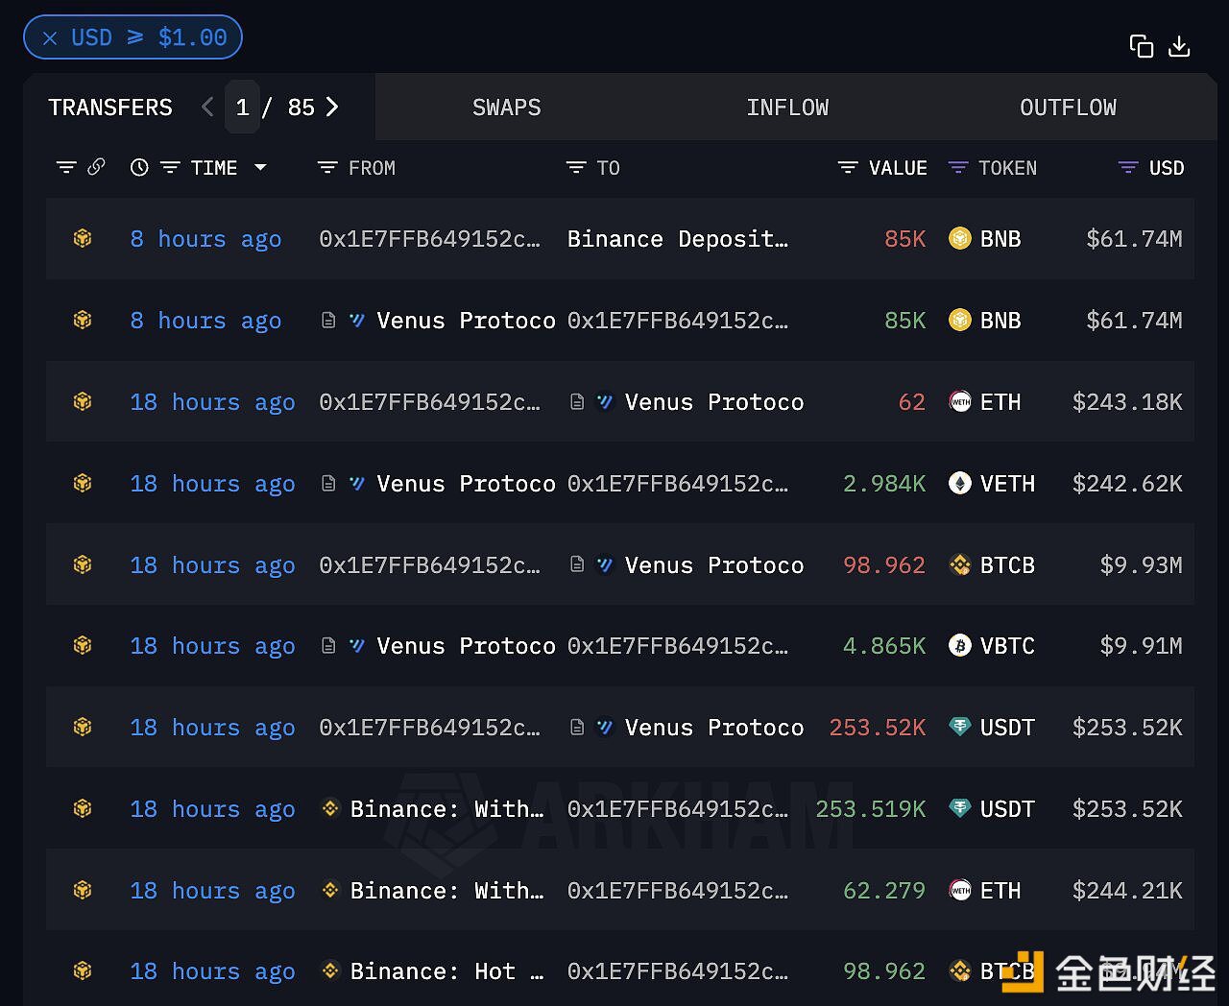Click the link icon in the table header
Screen dimensions: 1229x1006
pos(97,167)
